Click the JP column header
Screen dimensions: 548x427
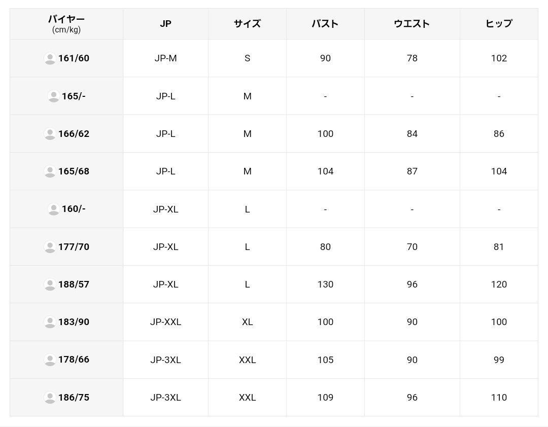coord(165,24)
